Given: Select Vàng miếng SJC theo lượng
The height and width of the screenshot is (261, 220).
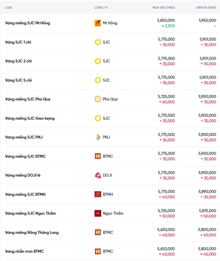Looking at the screenshot, I should pos(30,118).
